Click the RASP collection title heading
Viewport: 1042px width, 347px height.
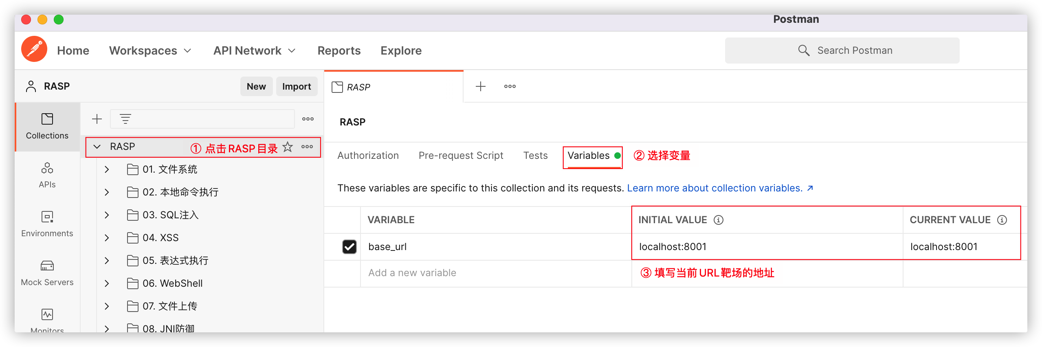[x=353, y=122]
